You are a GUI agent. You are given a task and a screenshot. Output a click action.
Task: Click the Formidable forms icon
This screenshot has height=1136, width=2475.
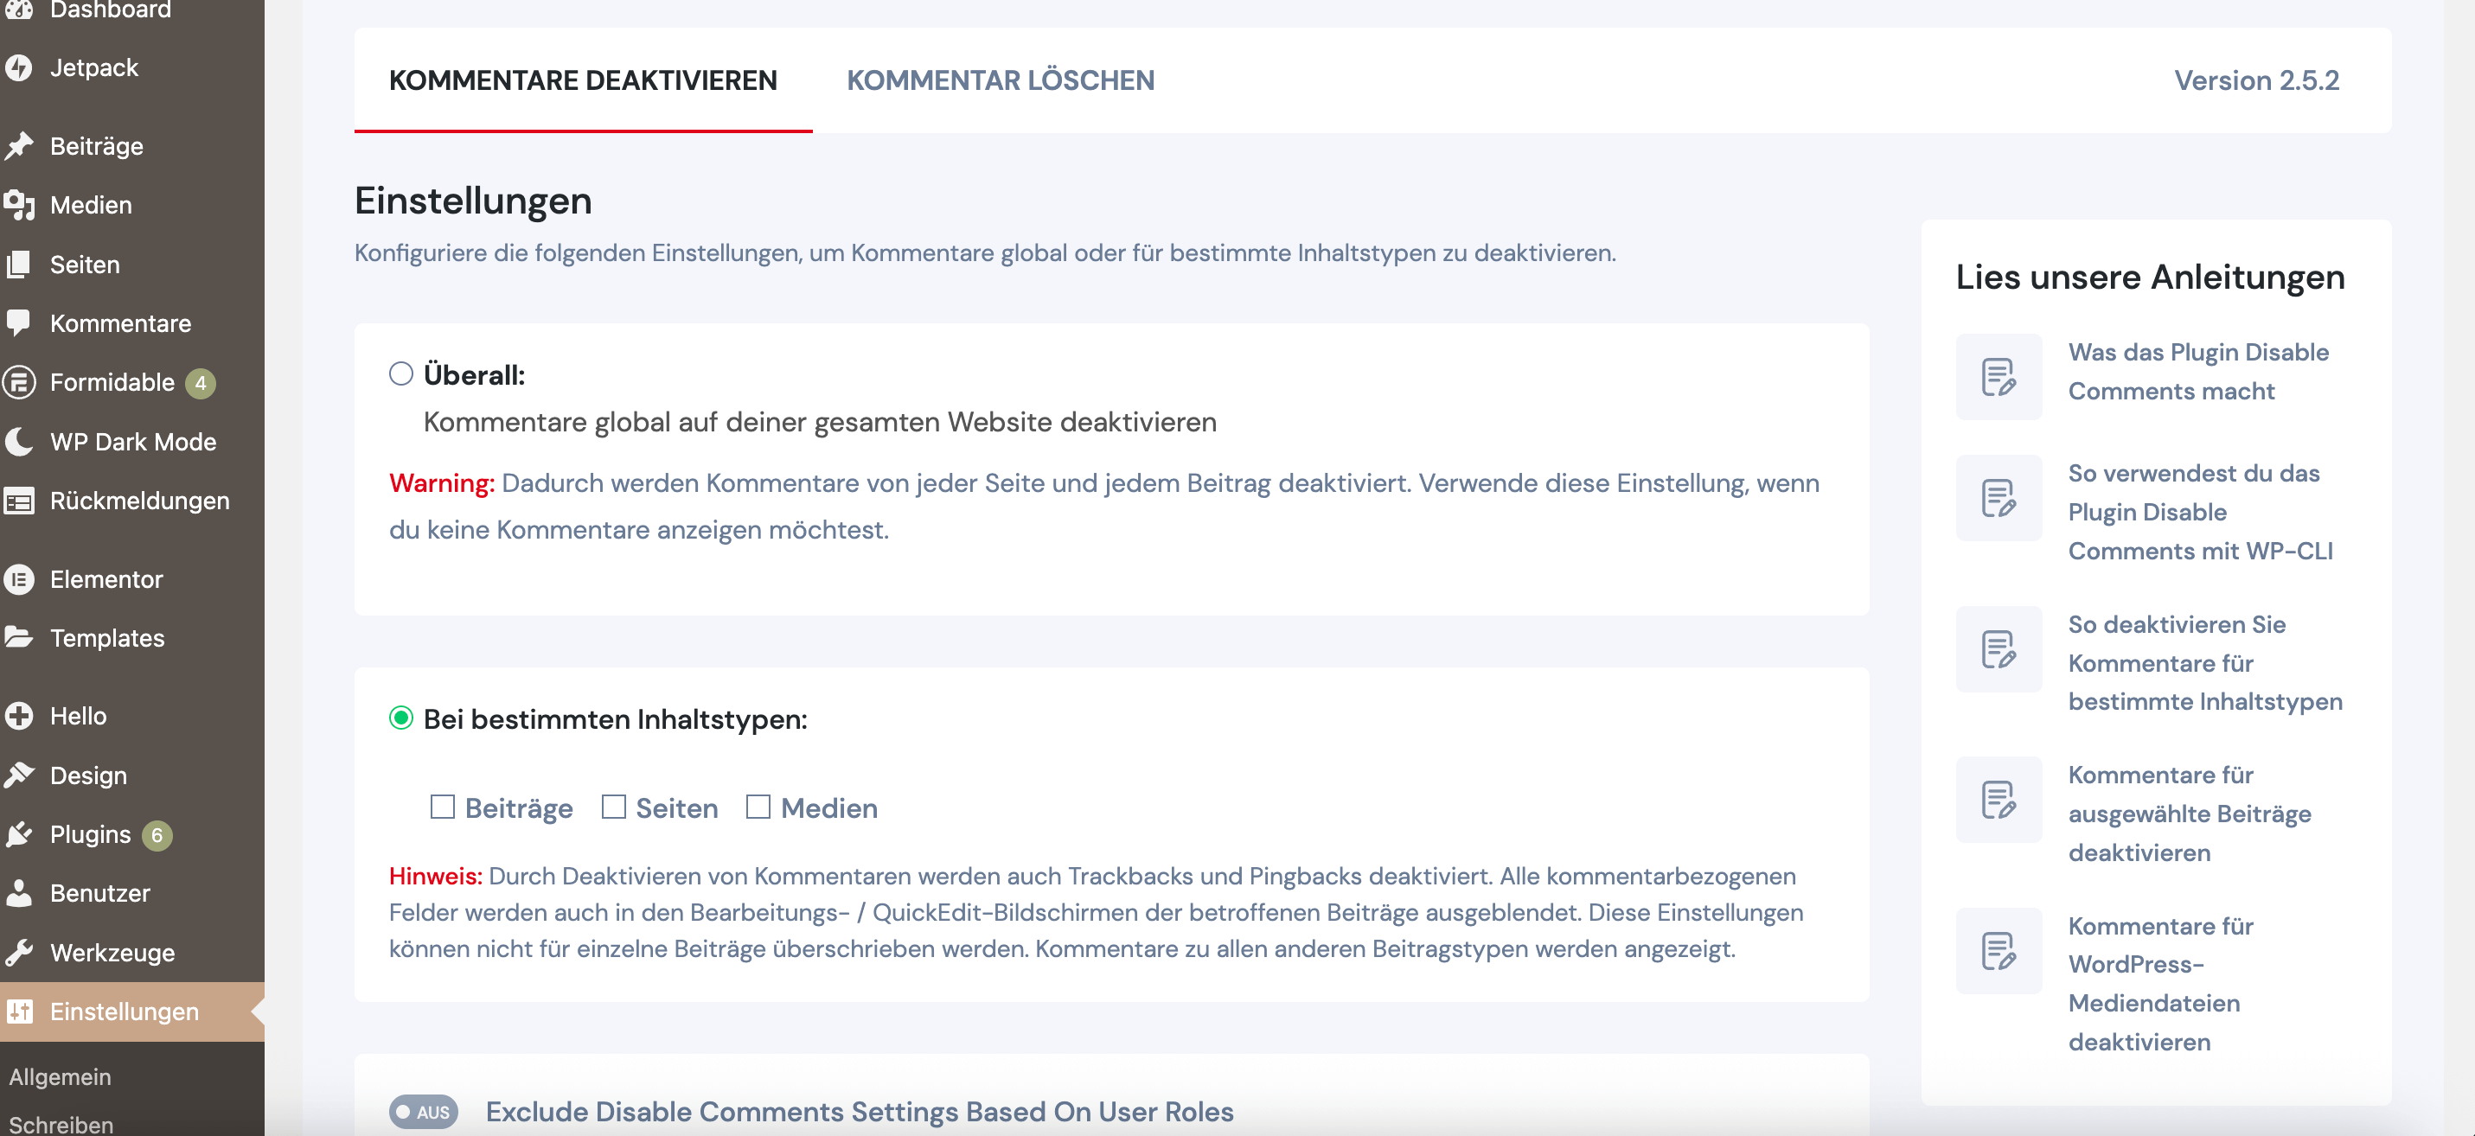[19, 382]
